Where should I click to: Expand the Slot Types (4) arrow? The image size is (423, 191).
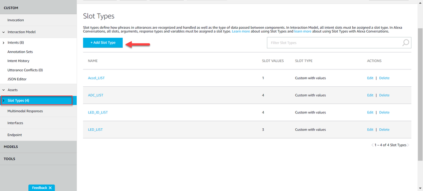pyautogui.click(x=3, y=100)
